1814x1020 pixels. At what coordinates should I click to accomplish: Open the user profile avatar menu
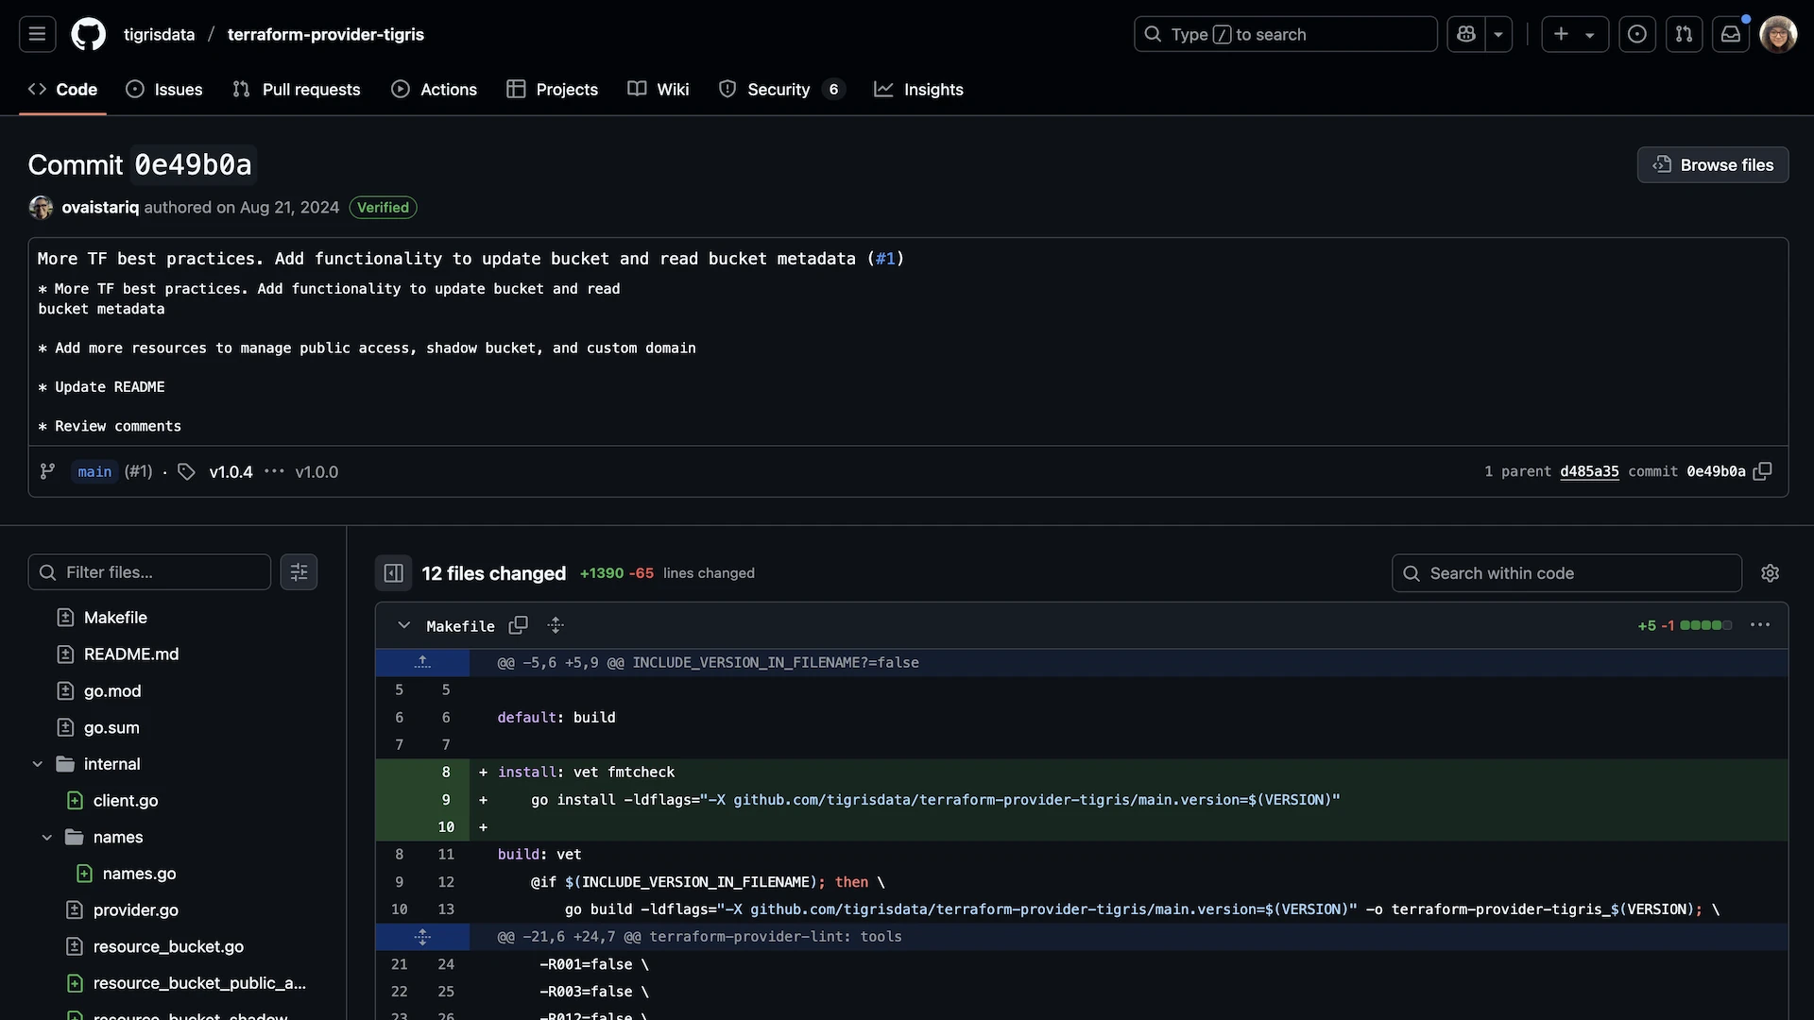(x=1778, y=34)
